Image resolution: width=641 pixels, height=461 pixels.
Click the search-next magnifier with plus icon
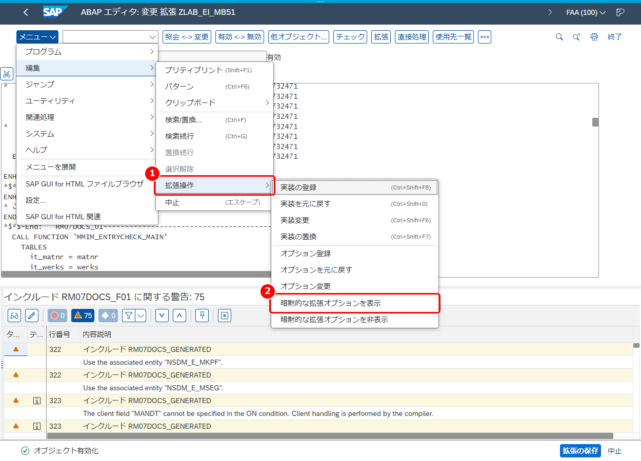(577, 37)
